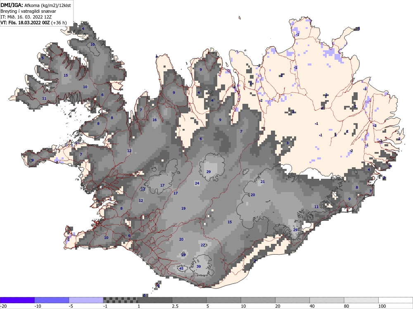Click the 2.5 to 5 gray legend swatch
This screenshot has height=309, width=413.
coord(189,300)
